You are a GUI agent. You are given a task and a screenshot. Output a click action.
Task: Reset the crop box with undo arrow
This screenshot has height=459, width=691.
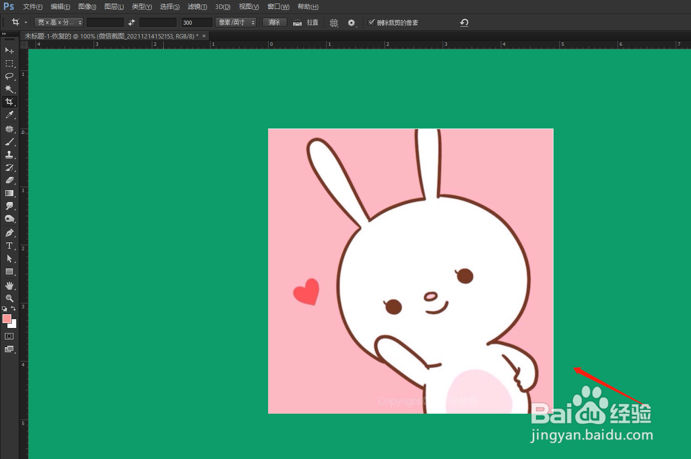click(464, 23)
